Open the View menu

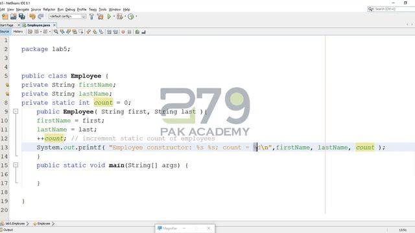coord(10,10)
